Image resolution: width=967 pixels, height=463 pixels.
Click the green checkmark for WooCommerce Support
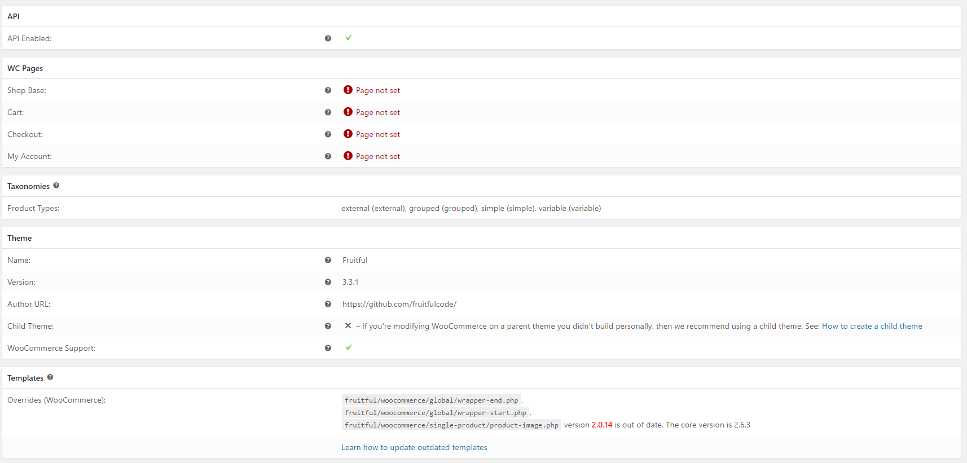coord(349,347)
